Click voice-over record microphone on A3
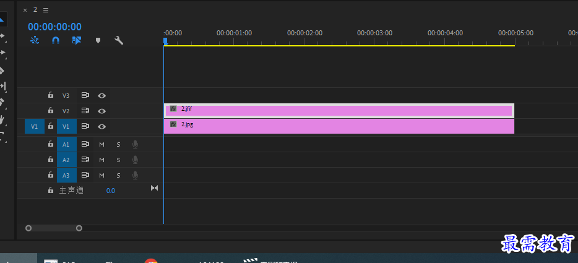The width and height of the screenshot is (578, 263). [136, 175]
